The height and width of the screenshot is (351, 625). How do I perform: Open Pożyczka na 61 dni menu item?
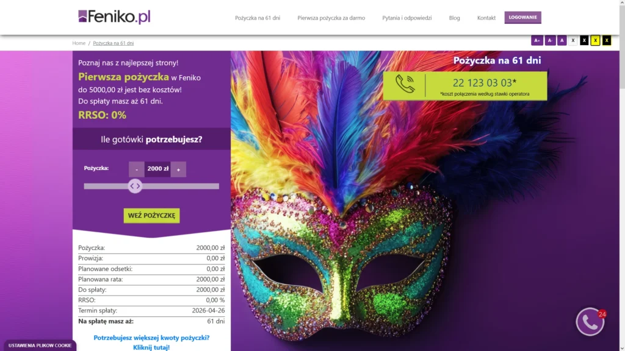258,18
